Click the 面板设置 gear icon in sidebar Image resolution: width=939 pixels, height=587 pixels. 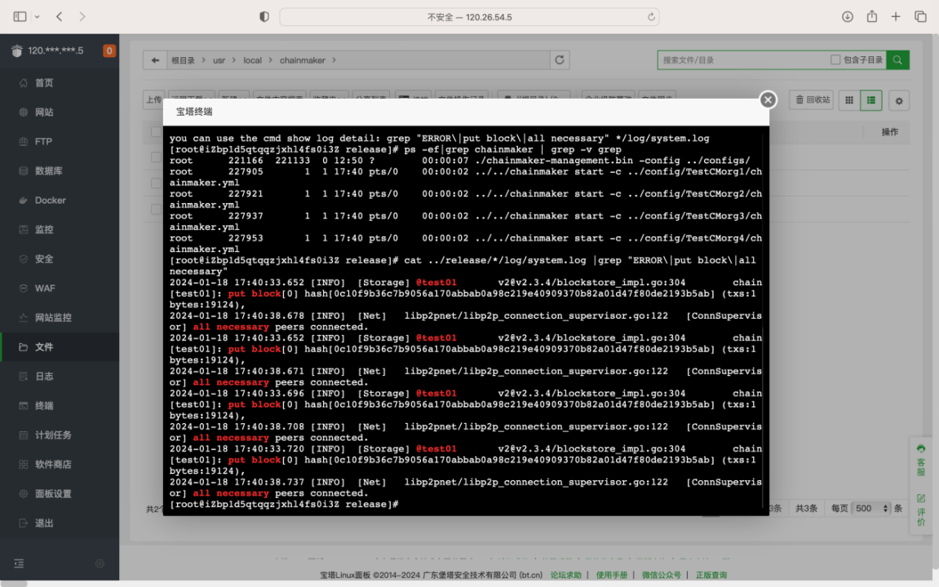pyautogui.click(x=24, y=493)
